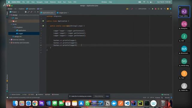
Task: Open macOS Spotlight search in menu bar
Action: click(148, 2)
